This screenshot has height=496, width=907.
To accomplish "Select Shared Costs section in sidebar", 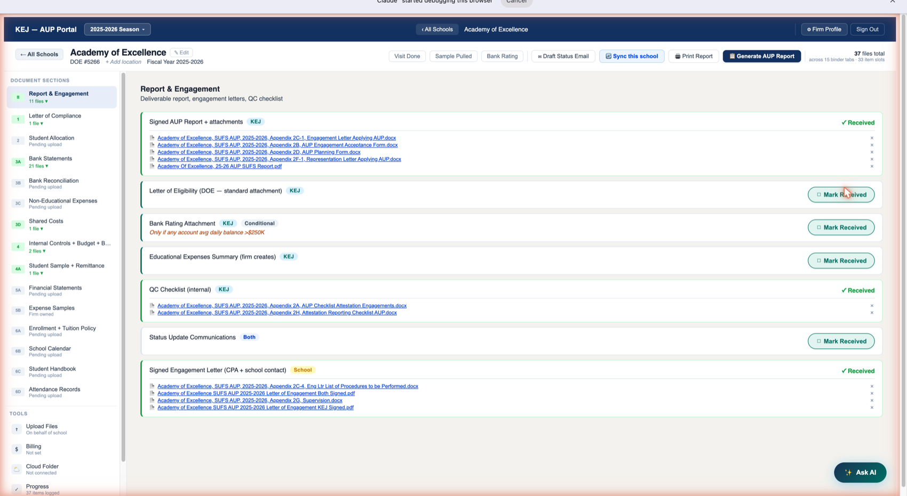I will coord(62,224).
